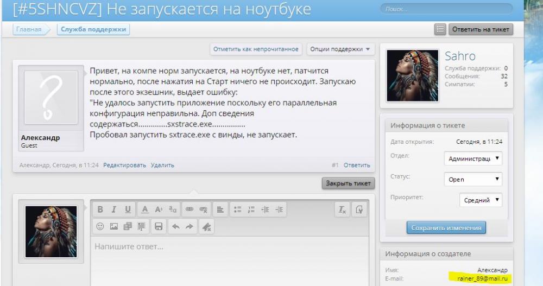Toggle bold formatting in the reply editor
Image resolution: width=543 pixels, height=286 pixels.
pyautogui.click(x=100, y=209)
